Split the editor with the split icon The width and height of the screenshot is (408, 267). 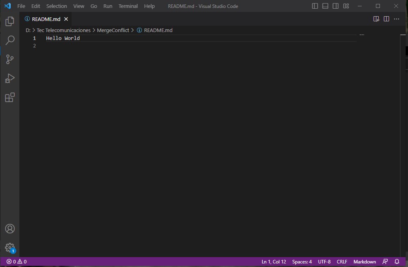(385, 19)
